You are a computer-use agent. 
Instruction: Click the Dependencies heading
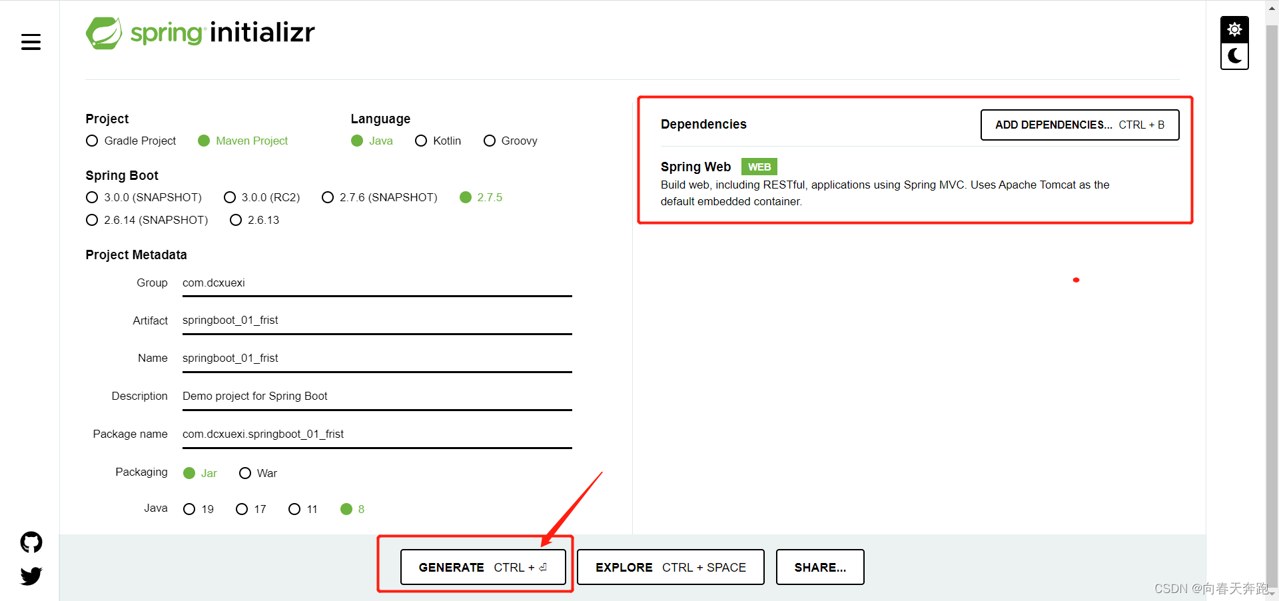[703, 124]
